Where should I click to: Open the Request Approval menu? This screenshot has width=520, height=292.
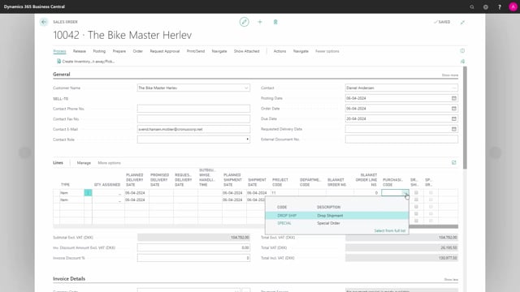164,51
